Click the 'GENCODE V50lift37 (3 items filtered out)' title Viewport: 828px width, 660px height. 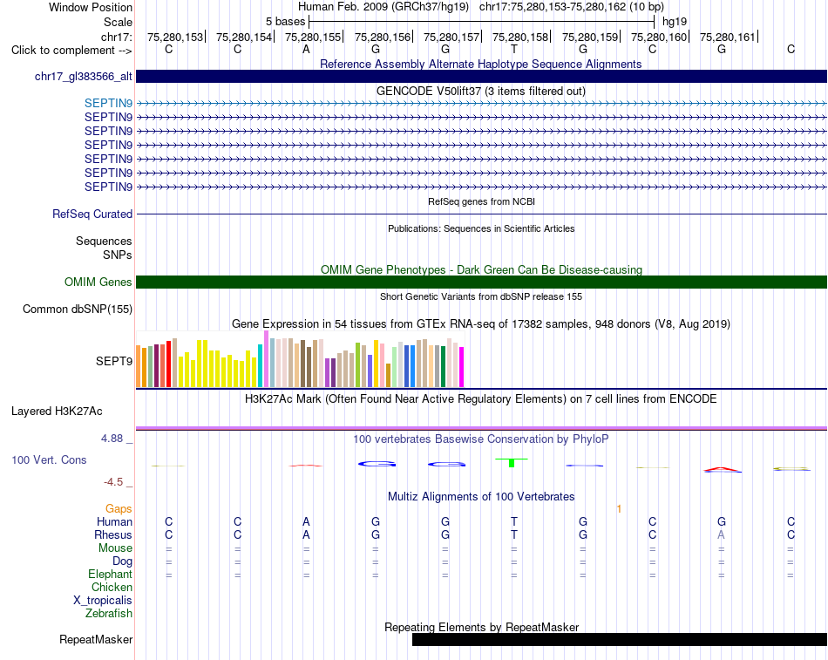480,91
